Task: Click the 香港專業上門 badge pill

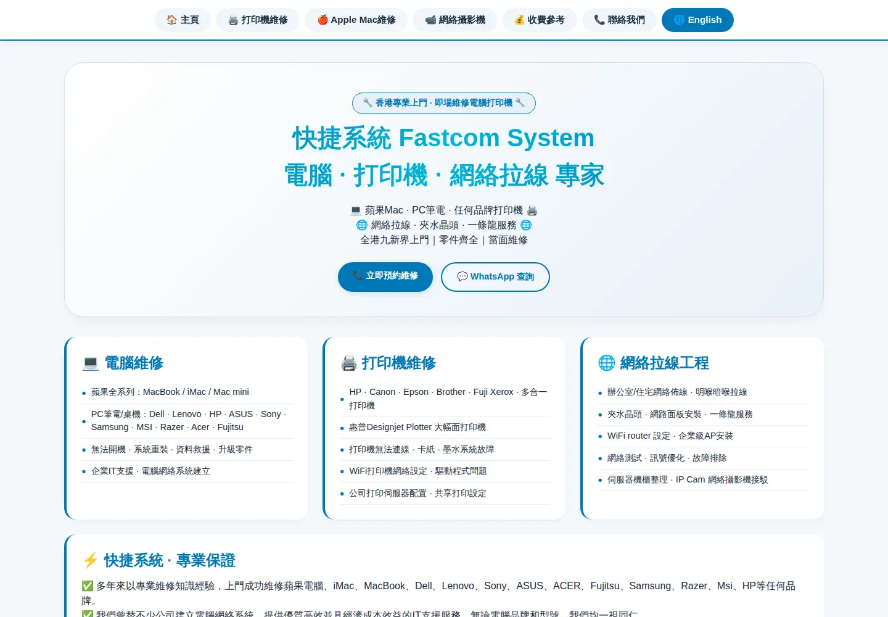Action: point(444,103)
